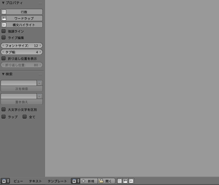Click the 次を検索 button
219x185 pixels.
coord(22,89)
